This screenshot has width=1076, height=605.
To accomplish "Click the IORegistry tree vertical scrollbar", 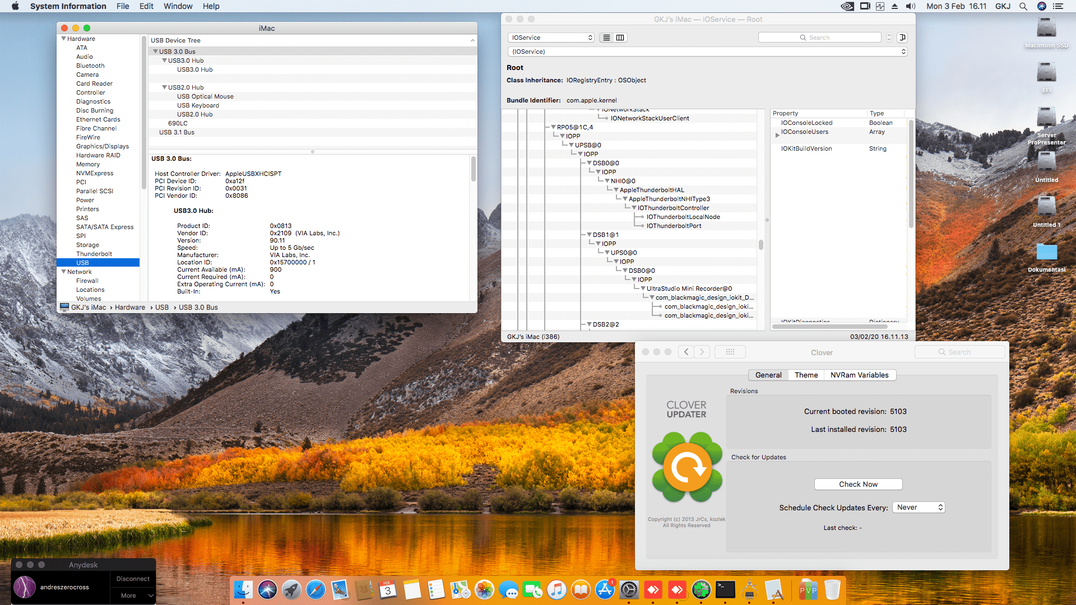I will click(x=760, y=245).
